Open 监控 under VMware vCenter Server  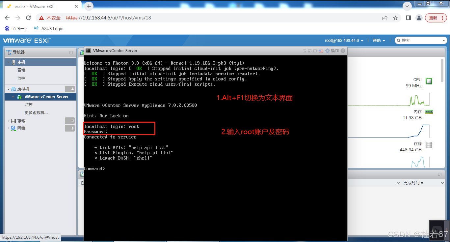[x=29, y=105]
